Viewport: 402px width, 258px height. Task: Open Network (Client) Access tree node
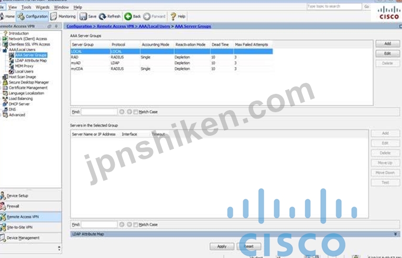coord(28,39)
